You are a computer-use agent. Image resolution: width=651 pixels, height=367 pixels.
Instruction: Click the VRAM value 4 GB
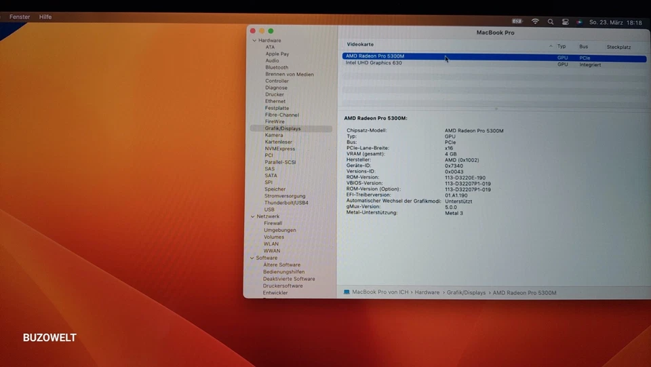(450, 154)
